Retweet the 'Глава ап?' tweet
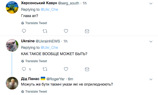The width and height of the screenshot is (158, 95). [45, 31]
